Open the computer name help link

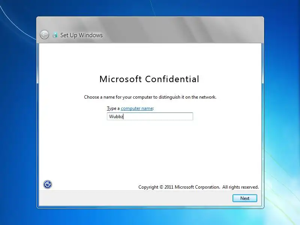136,108
